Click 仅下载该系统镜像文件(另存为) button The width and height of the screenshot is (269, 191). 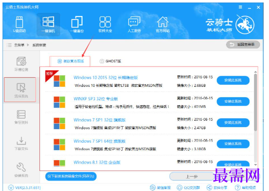71,176
